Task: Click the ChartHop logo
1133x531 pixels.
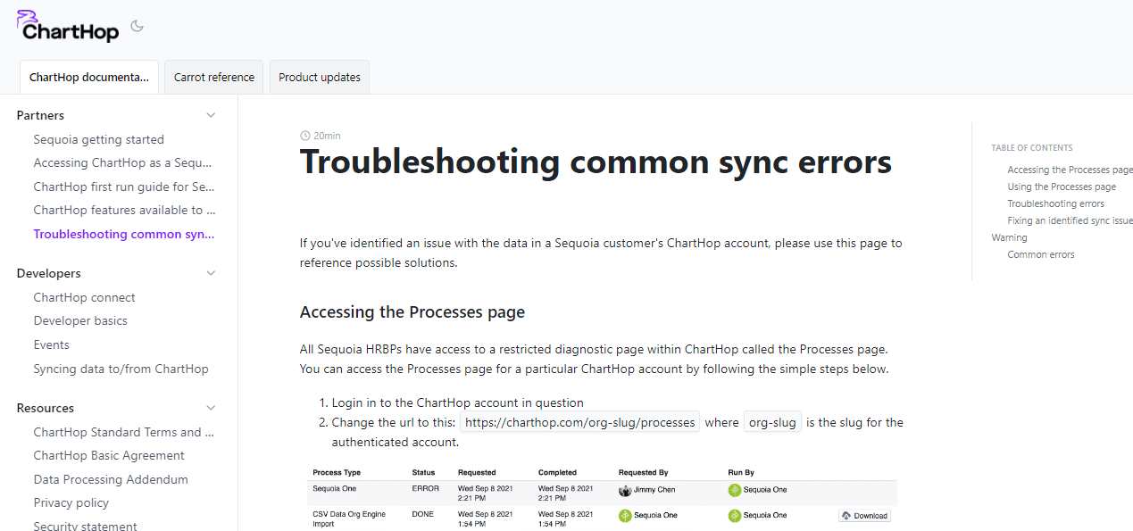Action: pos(68,27)
